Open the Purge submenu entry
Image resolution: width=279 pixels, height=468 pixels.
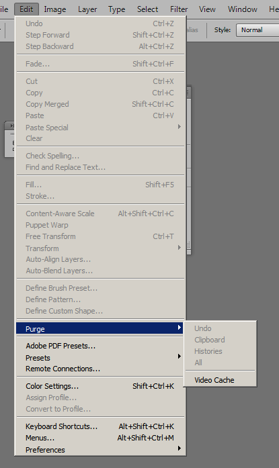tap(99, 328)
